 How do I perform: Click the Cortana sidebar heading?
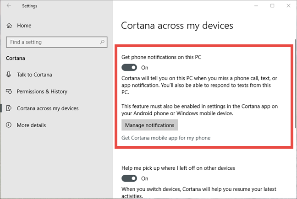(15, 58)
